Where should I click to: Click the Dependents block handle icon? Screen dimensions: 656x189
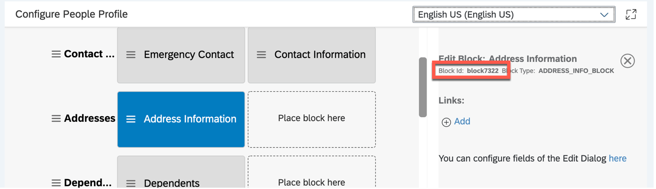pyautogui.click(x=131, y=183)
